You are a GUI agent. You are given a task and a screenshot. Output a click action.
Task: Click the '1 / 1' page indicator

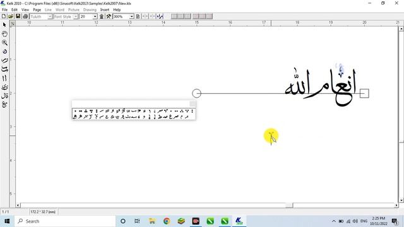(6, 212)
